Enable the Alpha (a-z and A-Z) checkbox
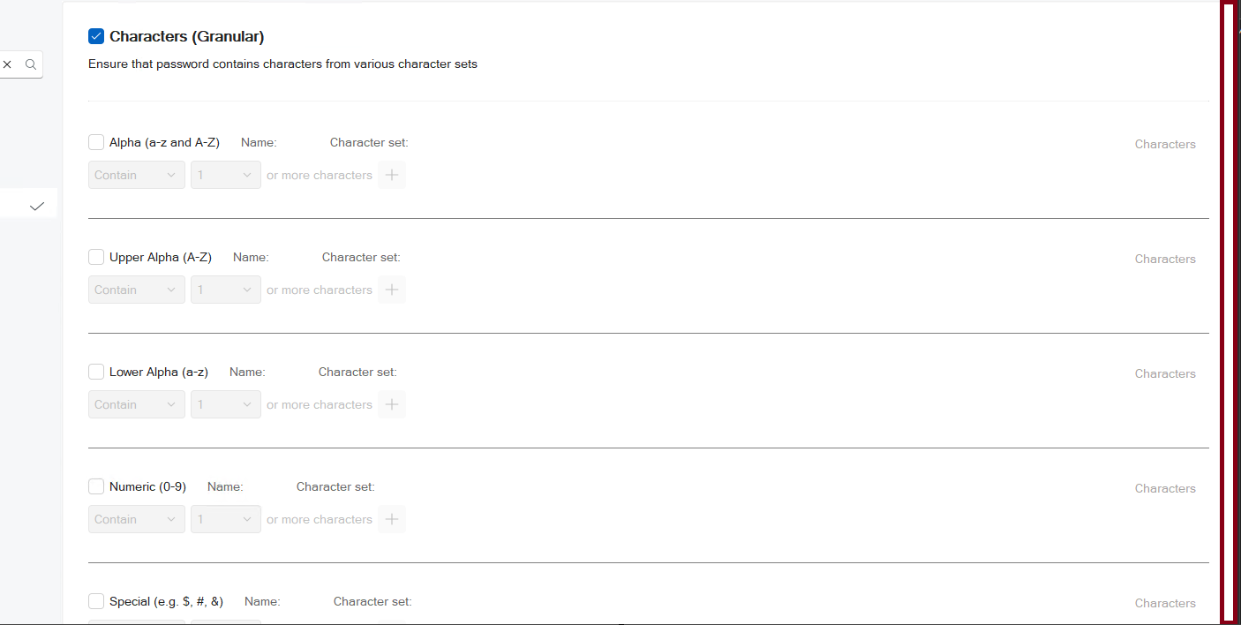 [x=96, y=142]
